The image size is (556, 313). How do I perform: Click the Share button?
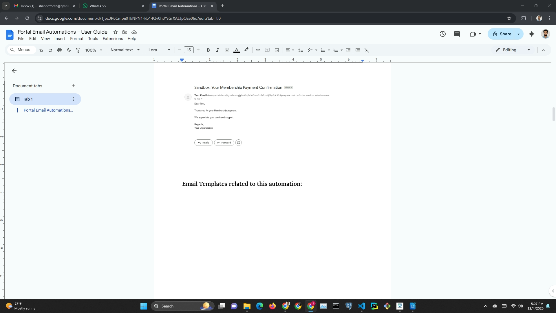click(502, 34)
